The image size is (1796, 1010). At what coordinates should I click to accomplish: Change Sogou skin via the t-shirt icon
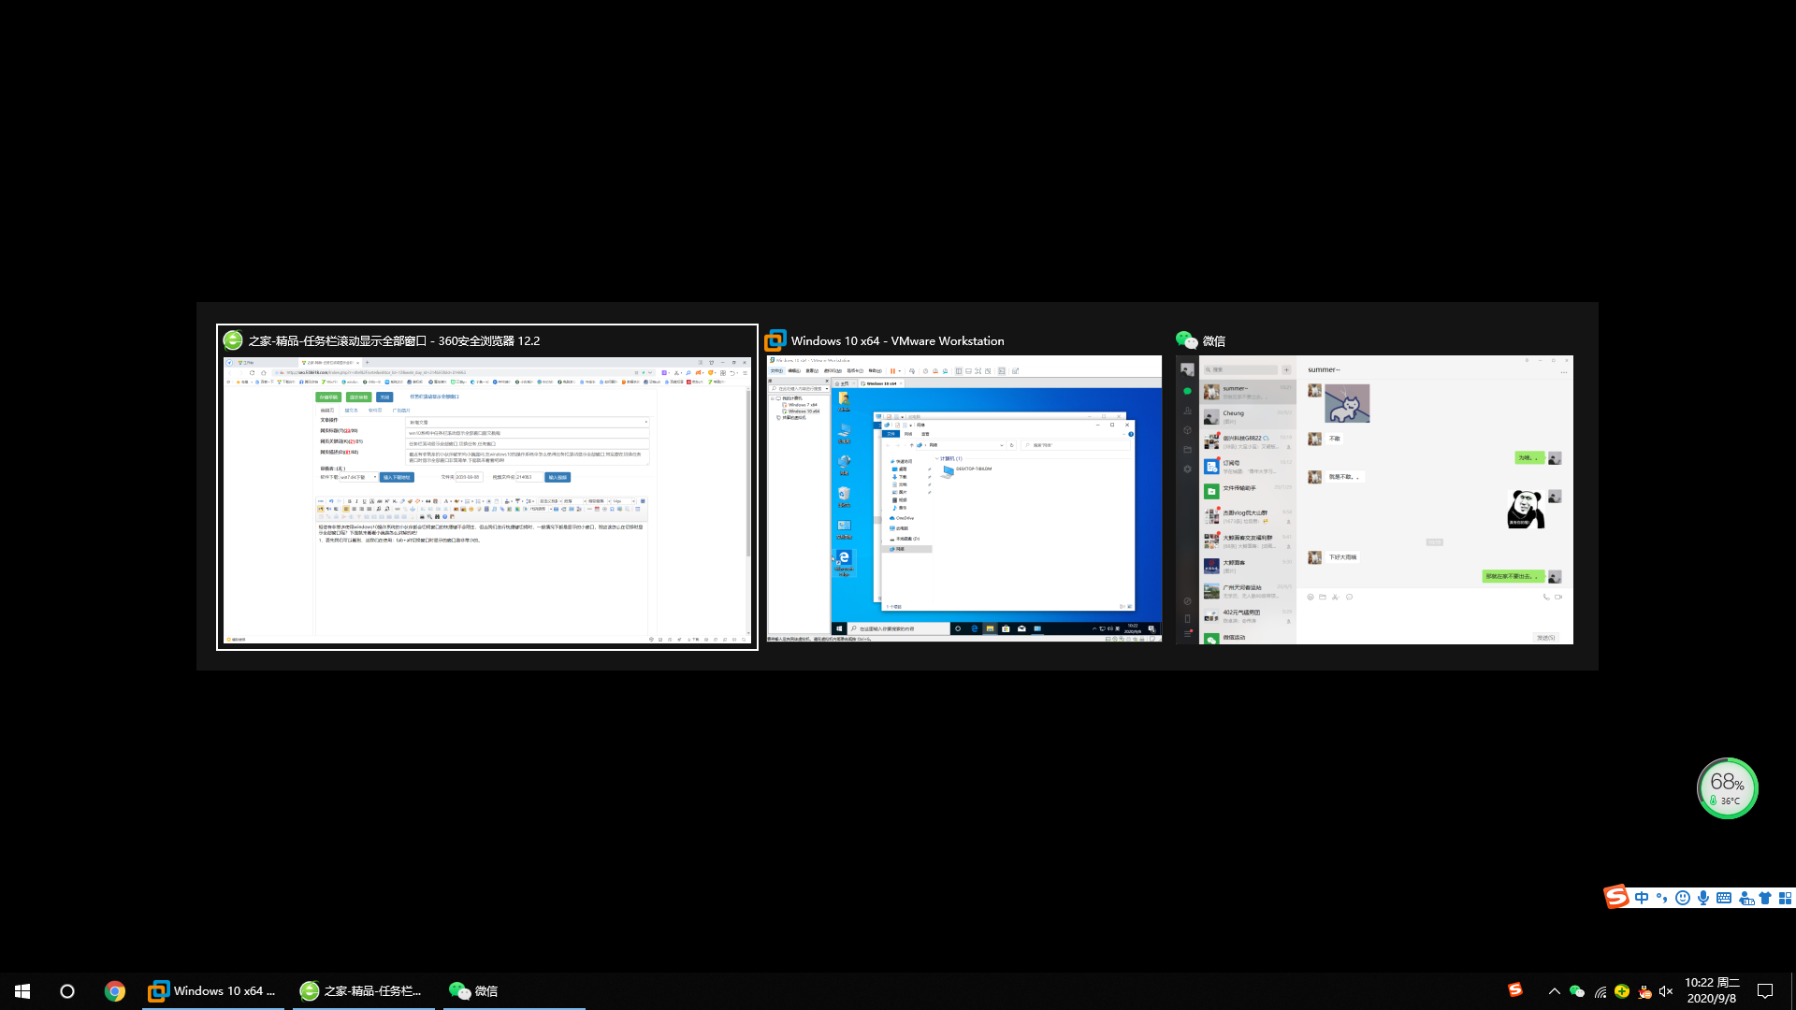point(1765,897)
